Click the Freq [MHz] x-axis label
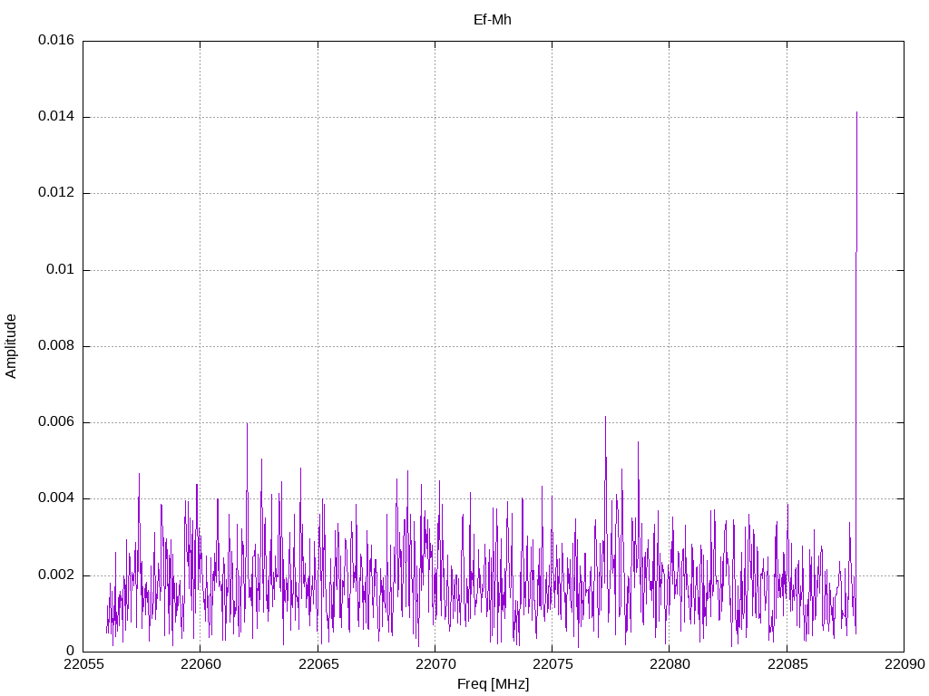This screenshot has width=929, height=696. [x=493, y=684]
